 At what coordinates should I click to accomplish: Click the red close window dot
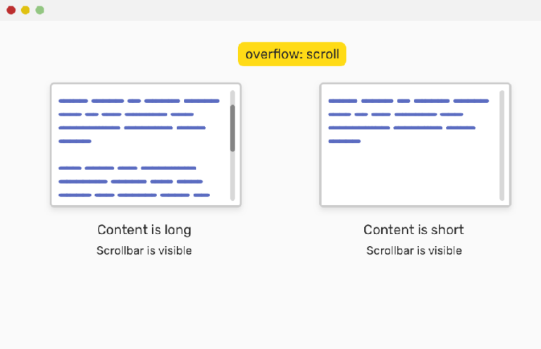coord(11,10)
